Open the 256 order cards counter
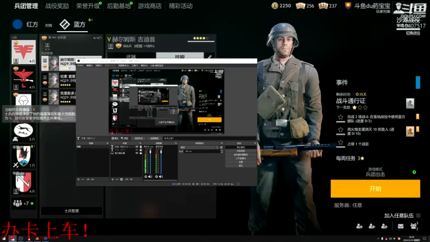 click(x=305, y=6)
